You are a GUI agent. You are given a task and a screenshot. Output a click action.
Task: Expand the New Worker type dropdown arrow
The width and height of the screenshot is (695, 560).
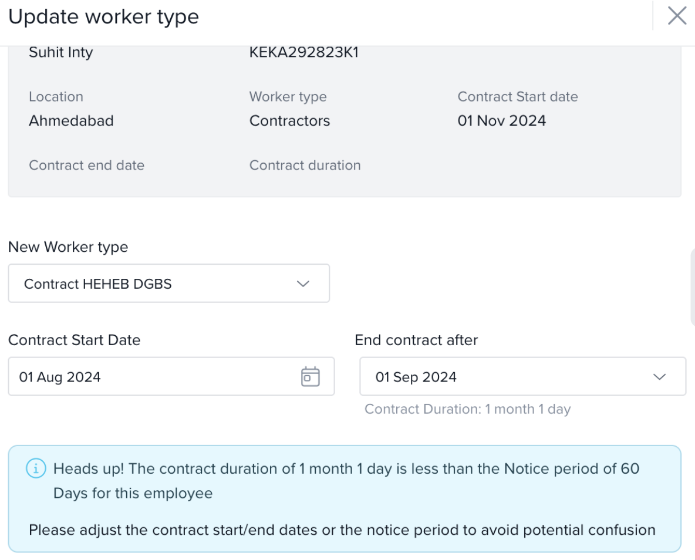click(x=303, y=284)
